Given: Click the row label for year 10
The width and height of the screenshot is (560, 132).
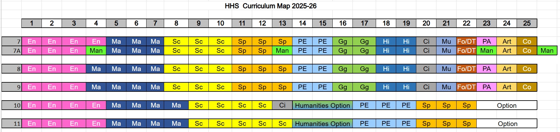Looking at the screenshot, I should [12, 105].
